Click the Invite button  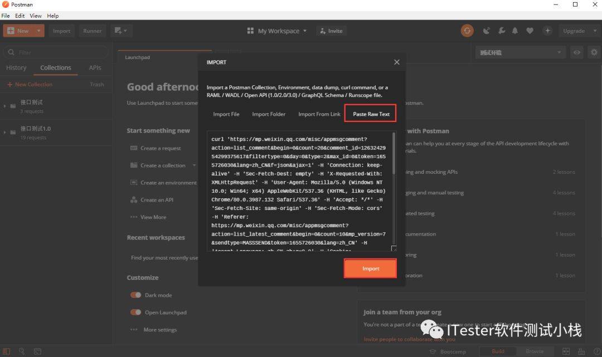pos(331,31)
